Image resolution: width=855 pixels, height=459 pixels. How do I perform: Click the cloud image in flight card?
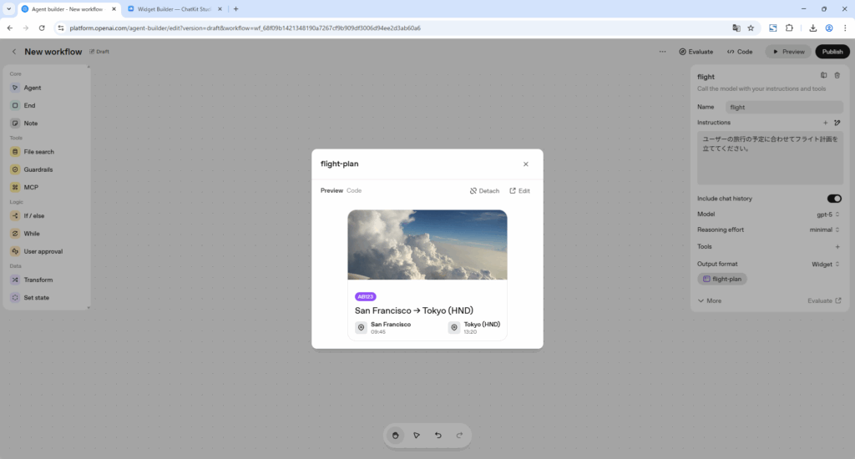[x=427, y=245]
